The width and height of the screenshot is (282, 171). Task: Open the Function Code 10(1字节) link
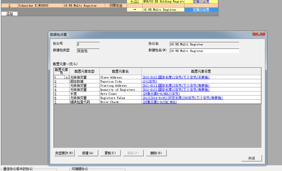click(x=149, y=81)
